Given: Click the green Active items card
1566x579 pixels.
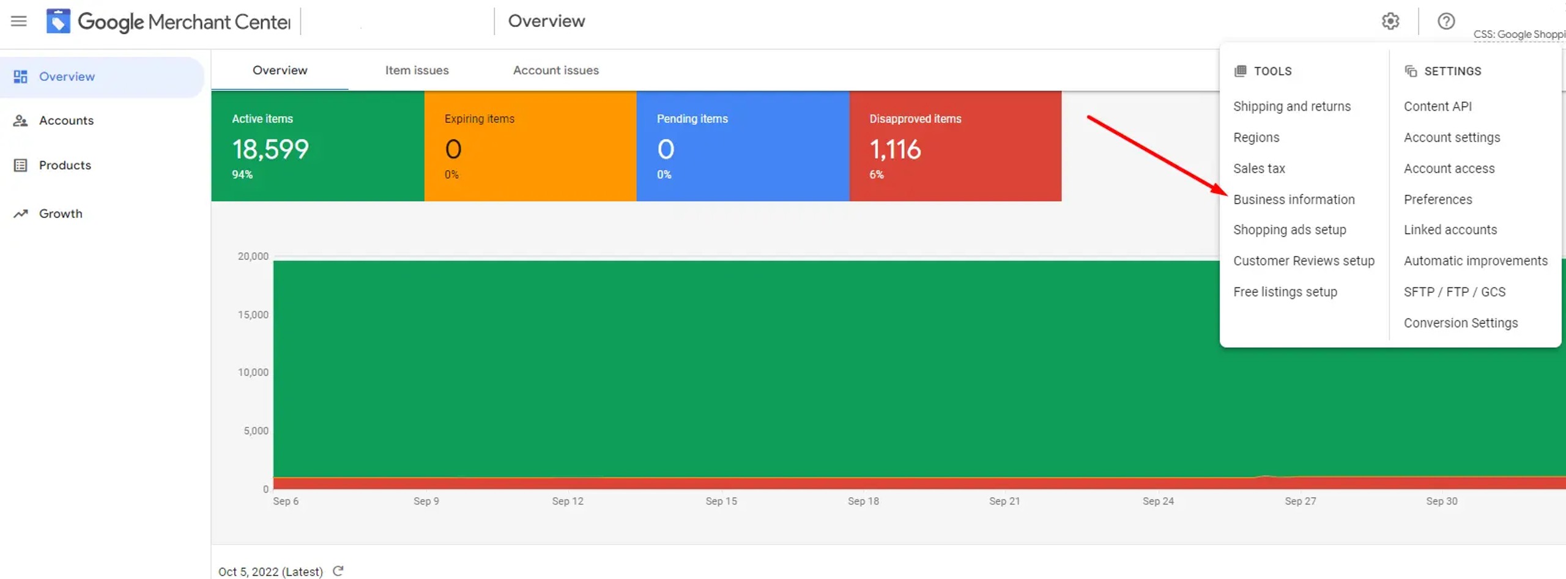Looking at the screenshot, I should click(x=317, y=146).
